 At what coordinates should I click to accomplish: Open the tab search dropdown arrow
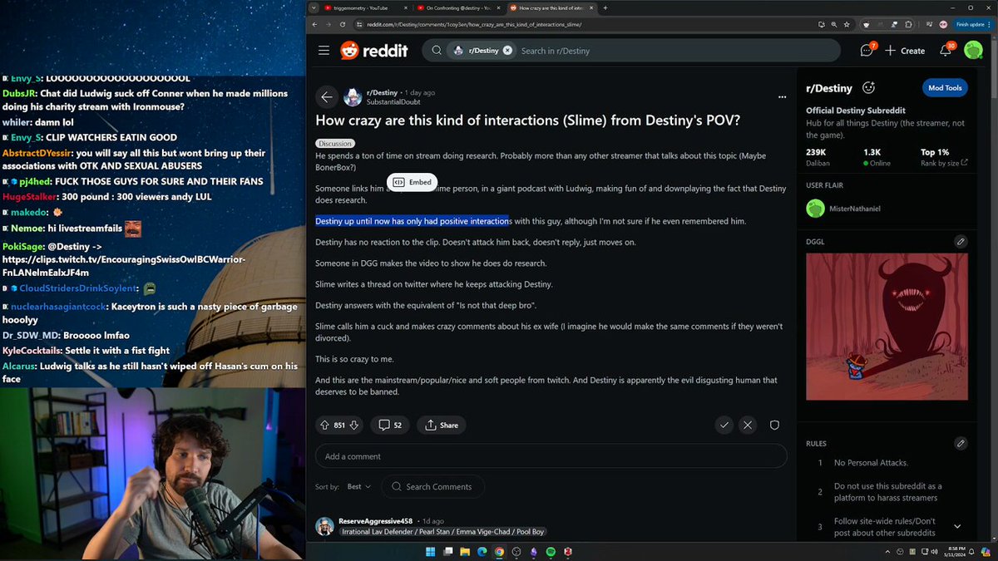coord(313,7)
